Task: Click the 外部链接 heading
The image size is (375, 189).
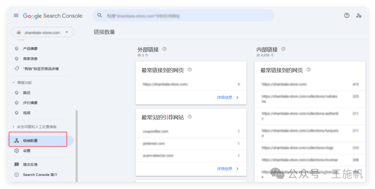Action: (148, 50)
